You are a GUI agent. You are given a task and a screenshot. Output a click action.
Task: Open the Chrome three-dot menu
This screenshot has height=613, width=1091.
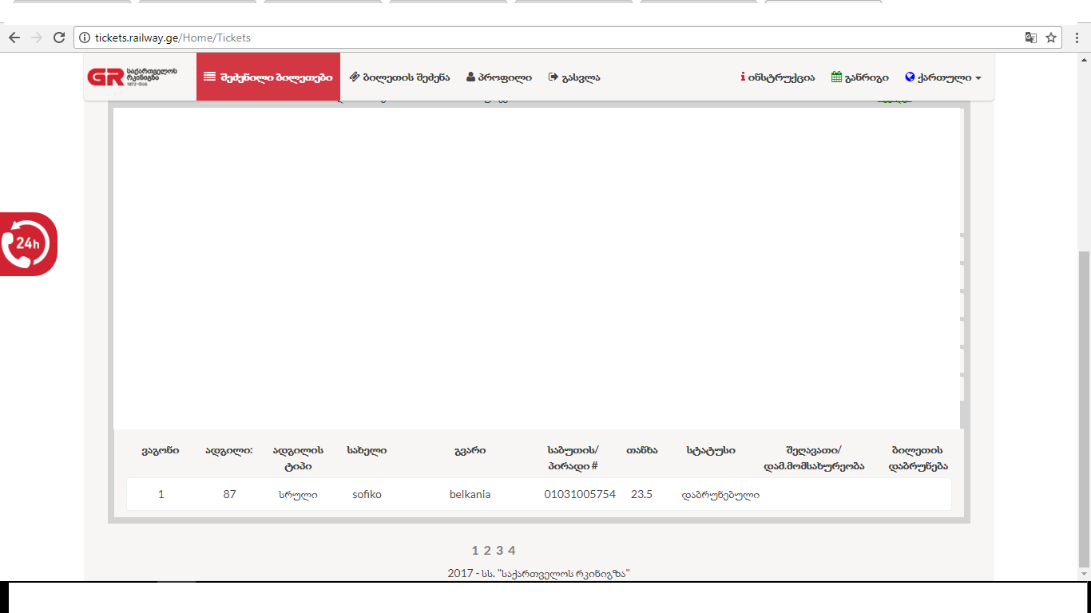click(1077, 38)
